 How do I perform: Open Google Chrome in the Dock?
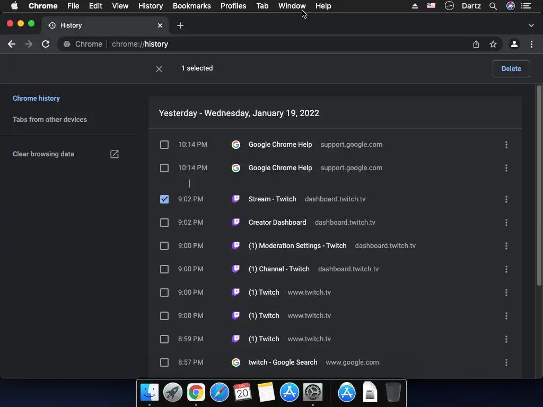pyautogui.click(x=196, y=393)
